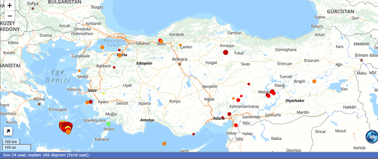Viewport: 378px width, 159px height.
Task: Select the orange marker in sea south of Antalya
Action: tap(164, 144)
